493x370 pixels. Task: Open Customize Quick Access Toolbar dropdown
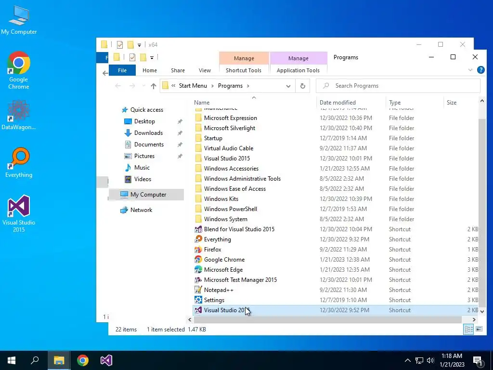pos(152,58)
